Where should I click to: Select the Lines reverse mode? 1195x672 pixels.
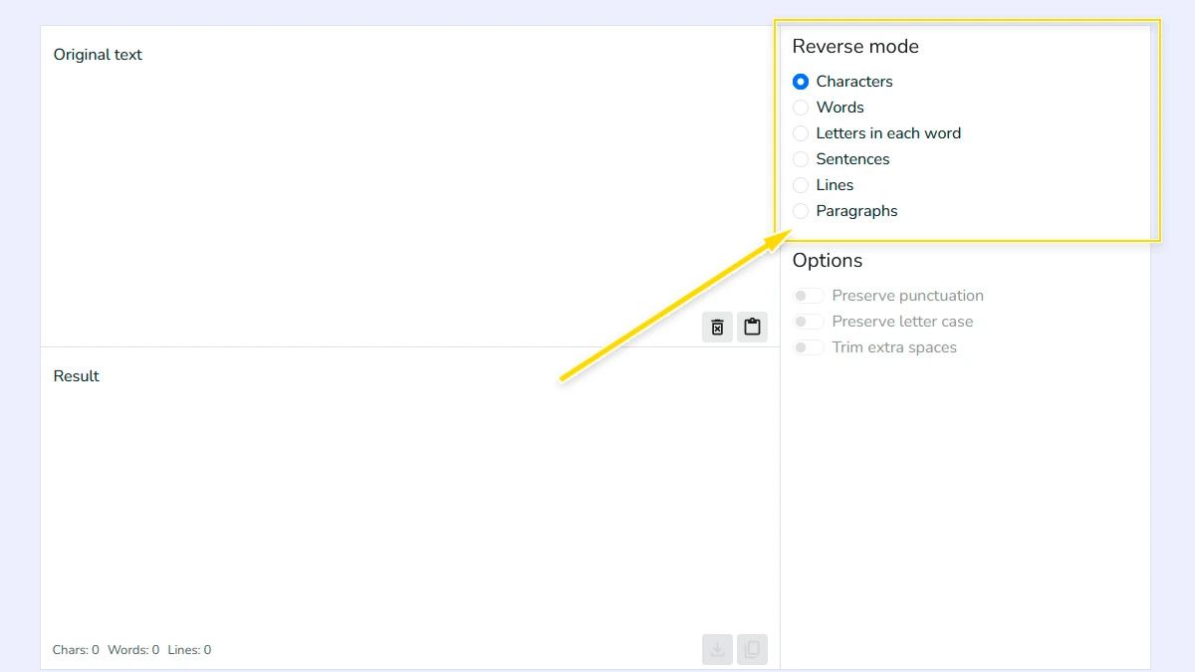coord(801,184)
